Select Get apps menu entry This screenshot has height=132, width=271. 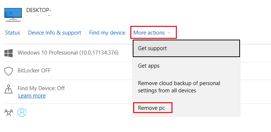click(186, 66)
